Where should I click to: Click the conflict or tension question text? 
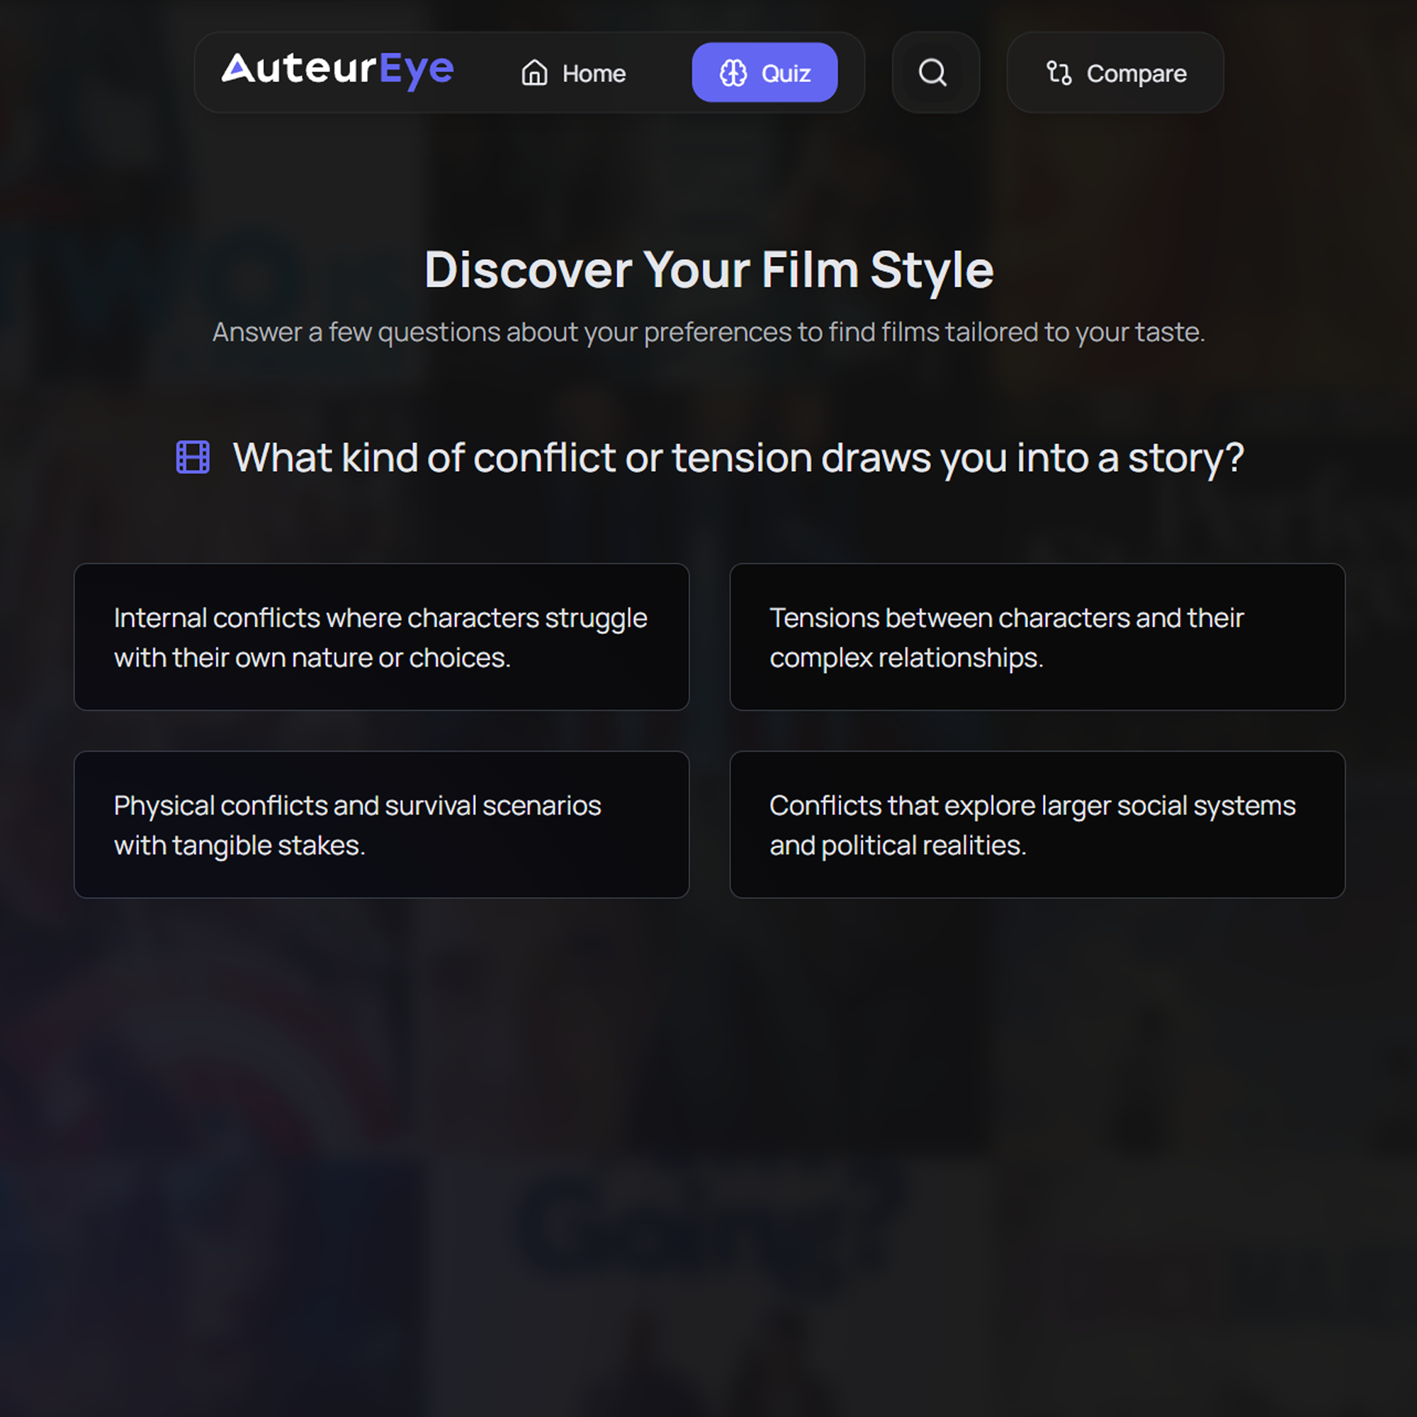[x=737, y=458]
